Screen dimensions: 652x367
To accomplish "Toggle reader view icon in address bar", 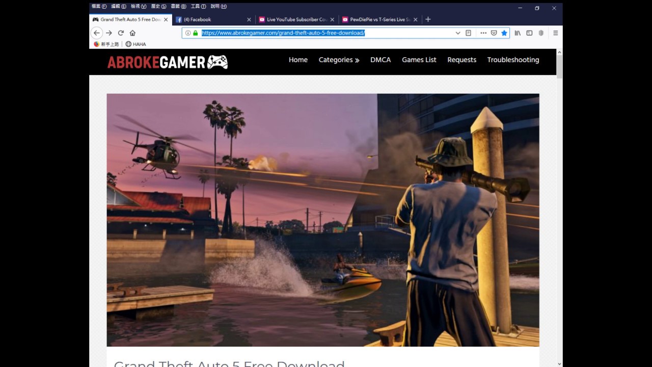I will pos(468,33).
